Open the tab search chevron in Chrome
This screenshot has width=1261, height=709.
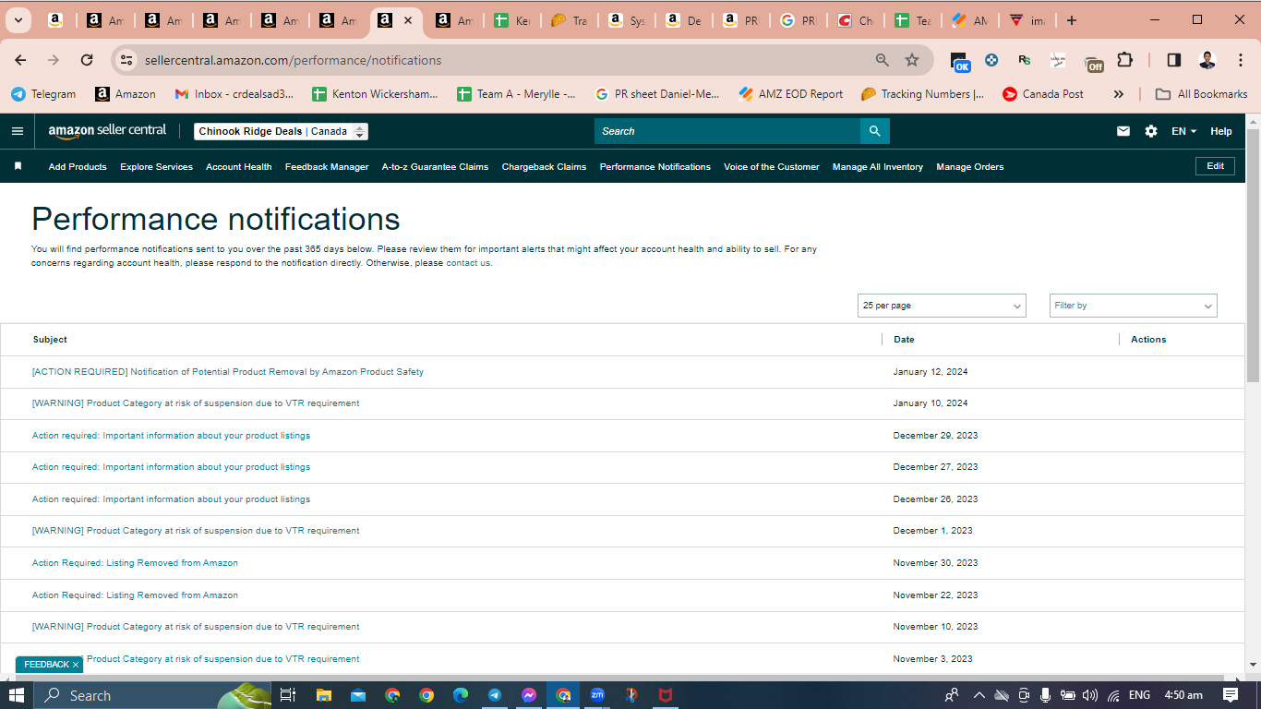click(18, 20)
